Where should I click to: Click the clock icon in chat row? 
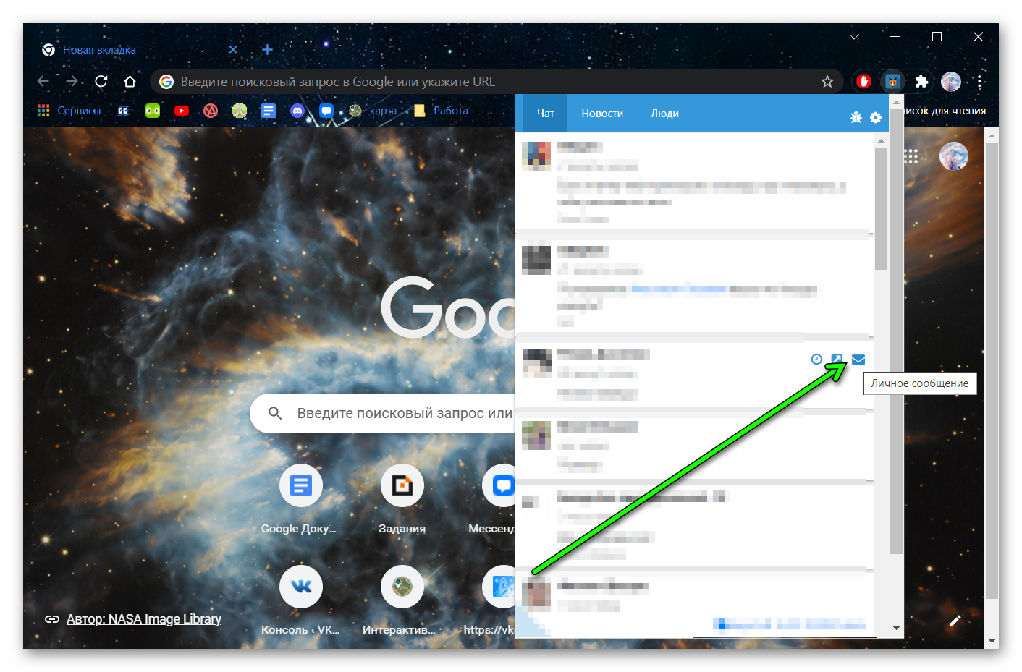coord(816,360)
